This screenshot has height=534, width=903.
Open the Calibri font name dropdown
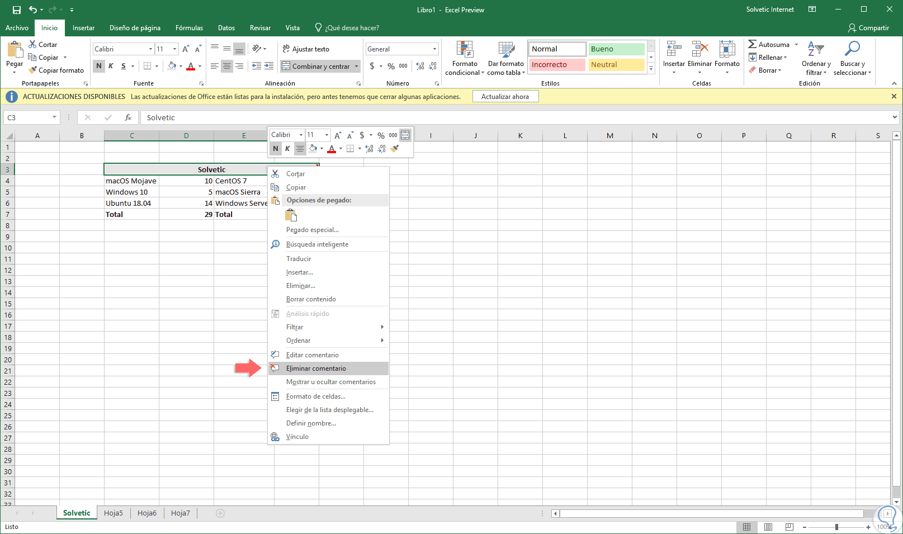[150, 49]
